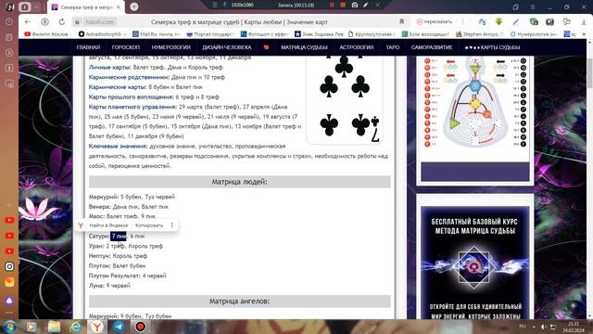Open the green download arrow extension

click(x=498, y=22)
